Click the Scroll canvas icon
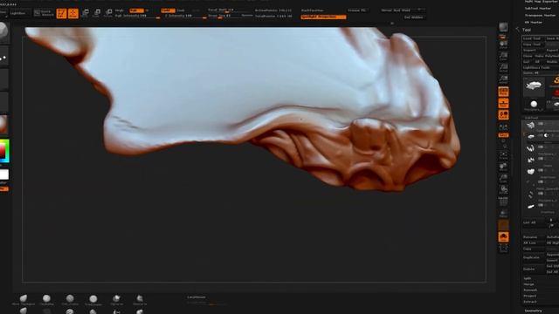The image size is (559, 314). click(503, 44)
